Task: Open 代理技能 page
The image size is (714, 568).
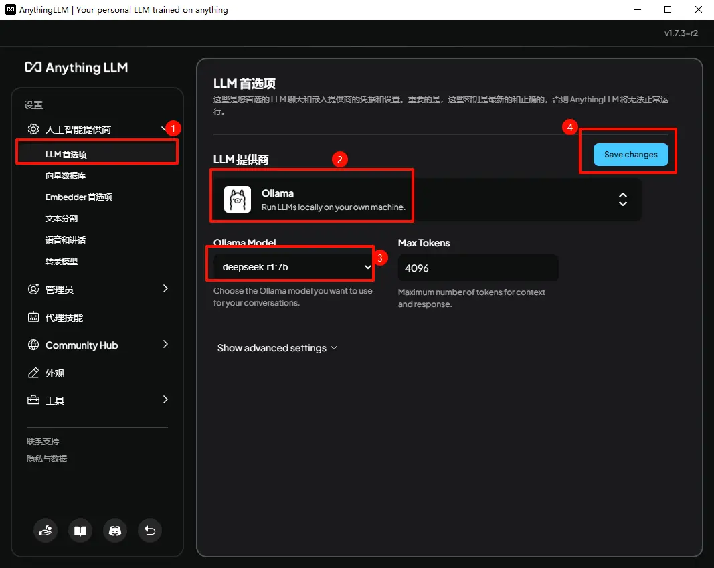Action: [64, 318]
